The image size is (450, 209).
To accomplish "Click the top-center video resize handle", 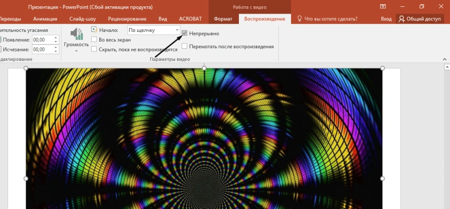I will click(x=204, y=68).
